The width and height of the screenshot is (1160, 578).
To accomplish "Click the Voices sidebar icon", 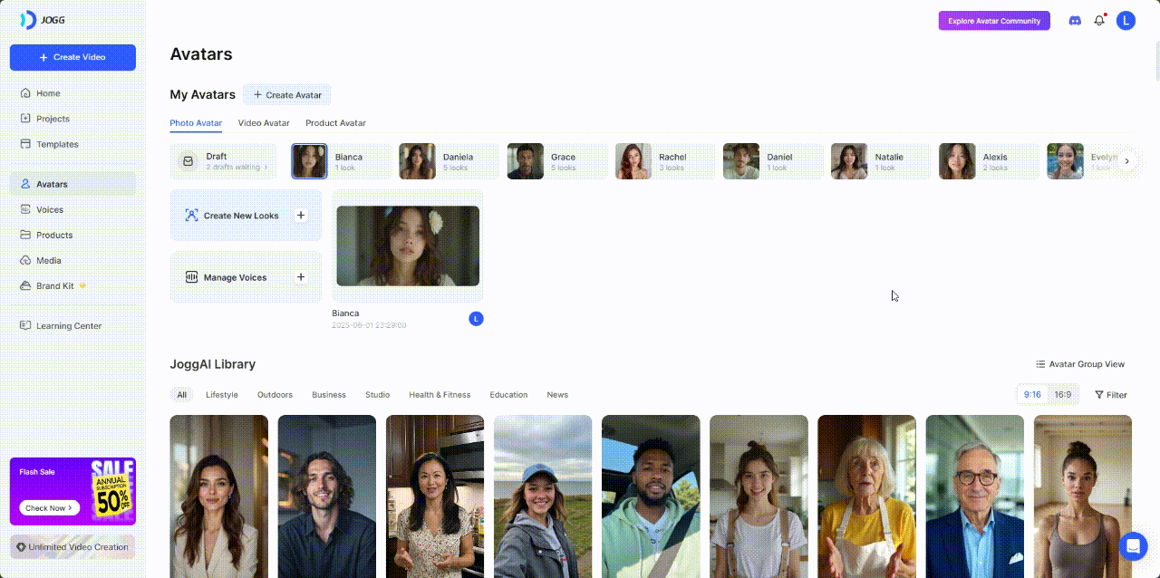I will click(x=25, y=209).
